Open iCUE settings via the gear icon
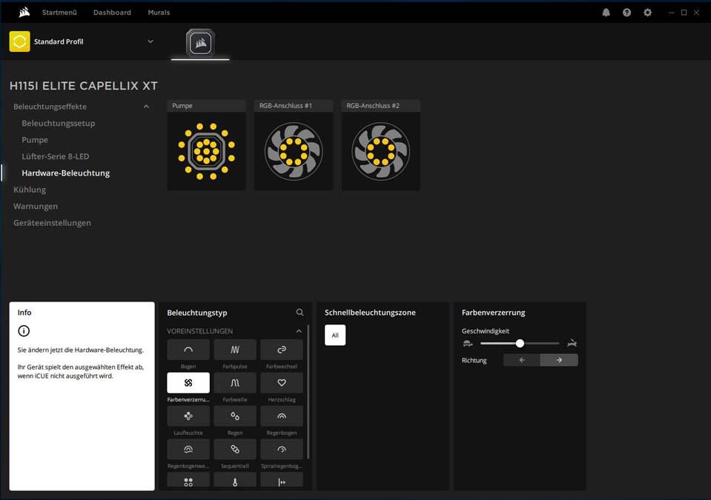 pyautogui.click(x=647, y=13)
